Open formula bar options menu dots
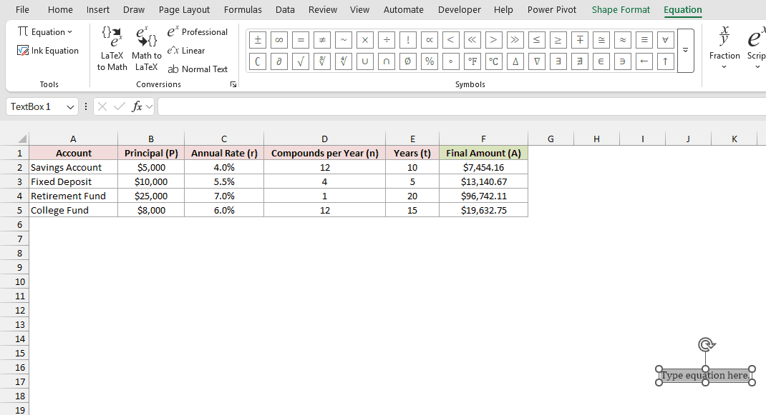The height and width of the screenshot is (415, 766). [x=86, y=106]
